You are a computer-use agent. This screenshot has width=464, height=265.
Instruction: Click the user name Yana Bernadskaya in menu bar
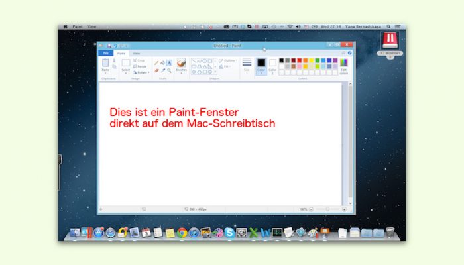click(363, 26)
